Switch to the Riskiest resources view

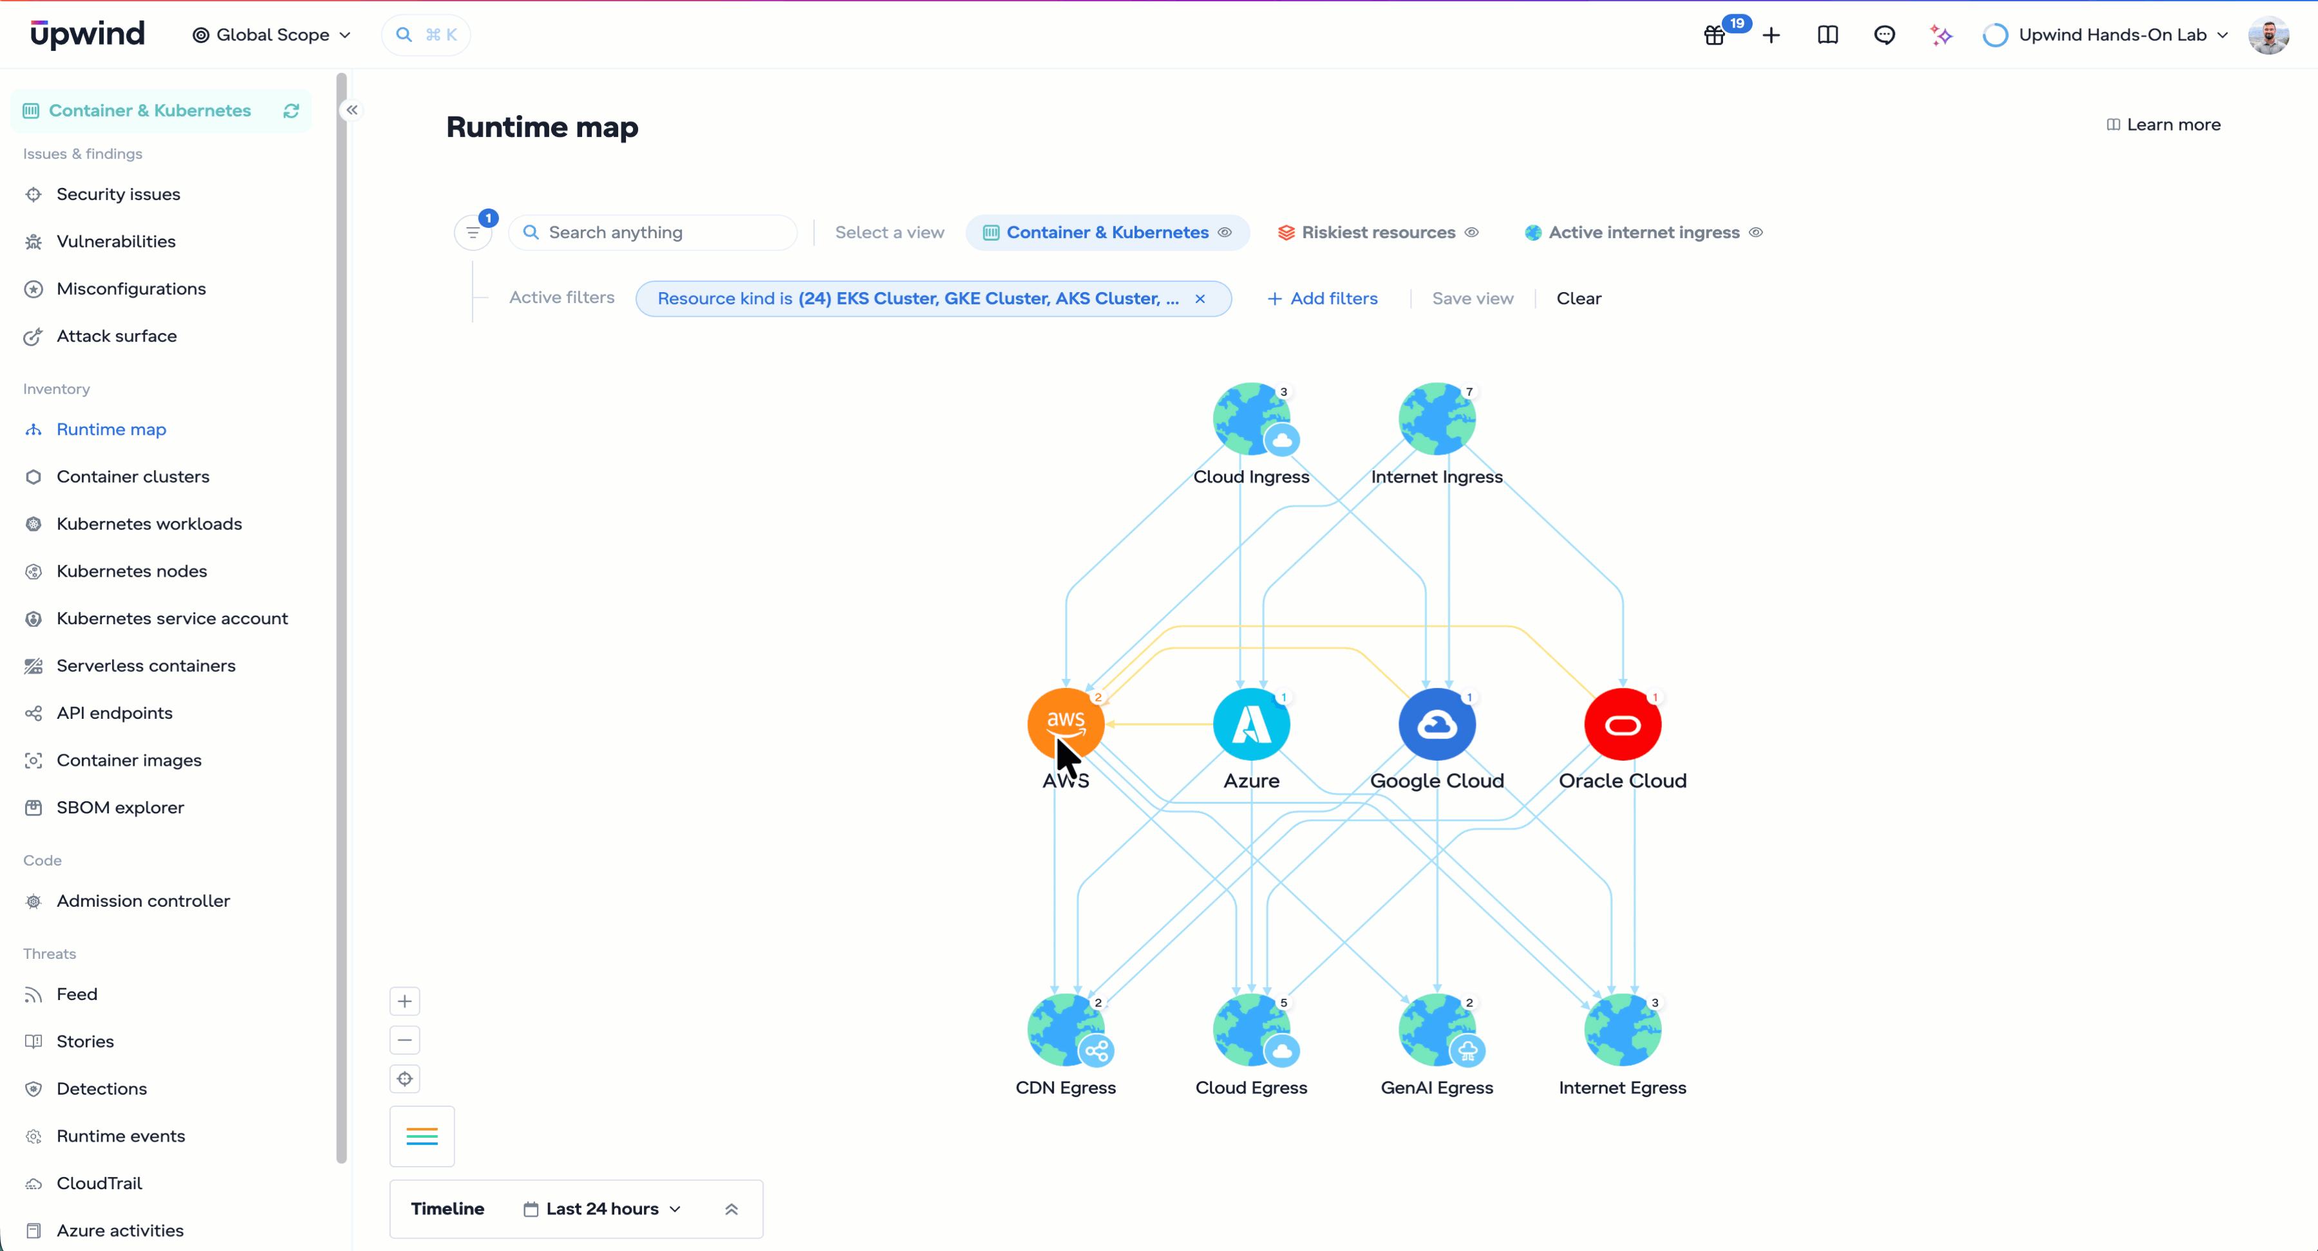pos(1378,232)
